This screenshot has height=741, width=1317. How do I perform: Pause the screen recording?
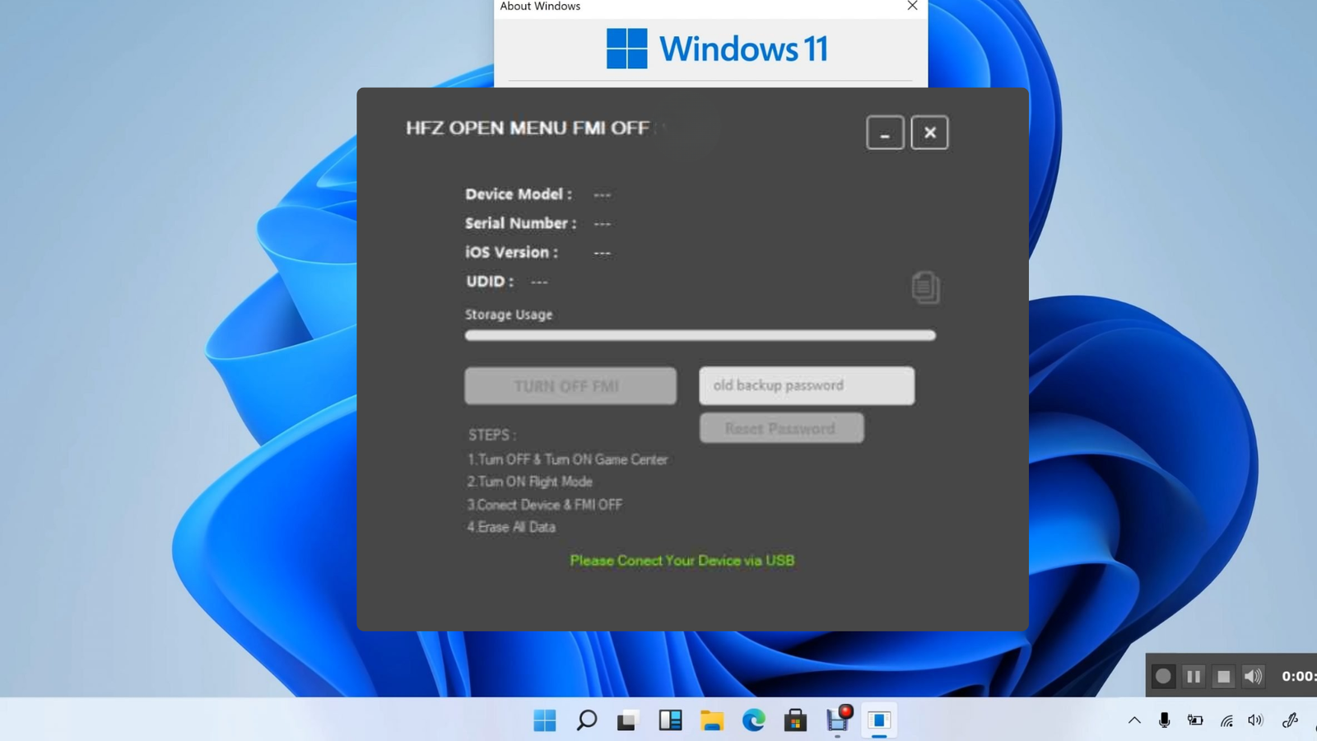tap(1194, 676)
